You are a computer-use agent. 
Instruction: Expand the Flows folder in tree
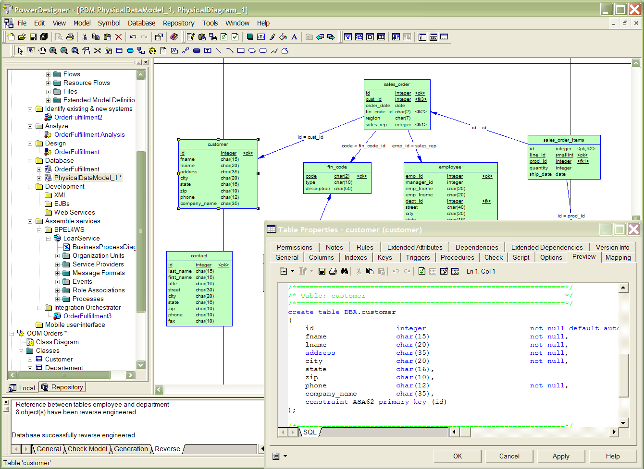tap(48, 74)
